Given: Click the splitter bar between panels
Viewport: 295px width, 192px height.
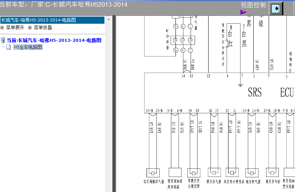Looking at the screenshot, I should [114, 104].
